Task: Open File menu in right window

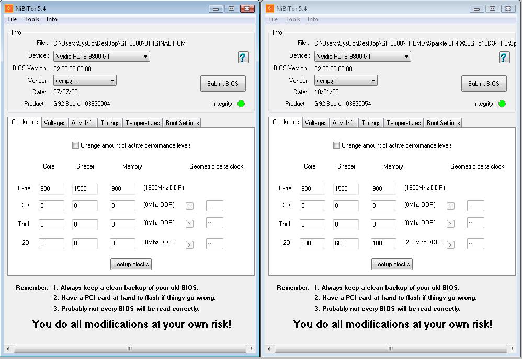Action: (x=273, y=19)
